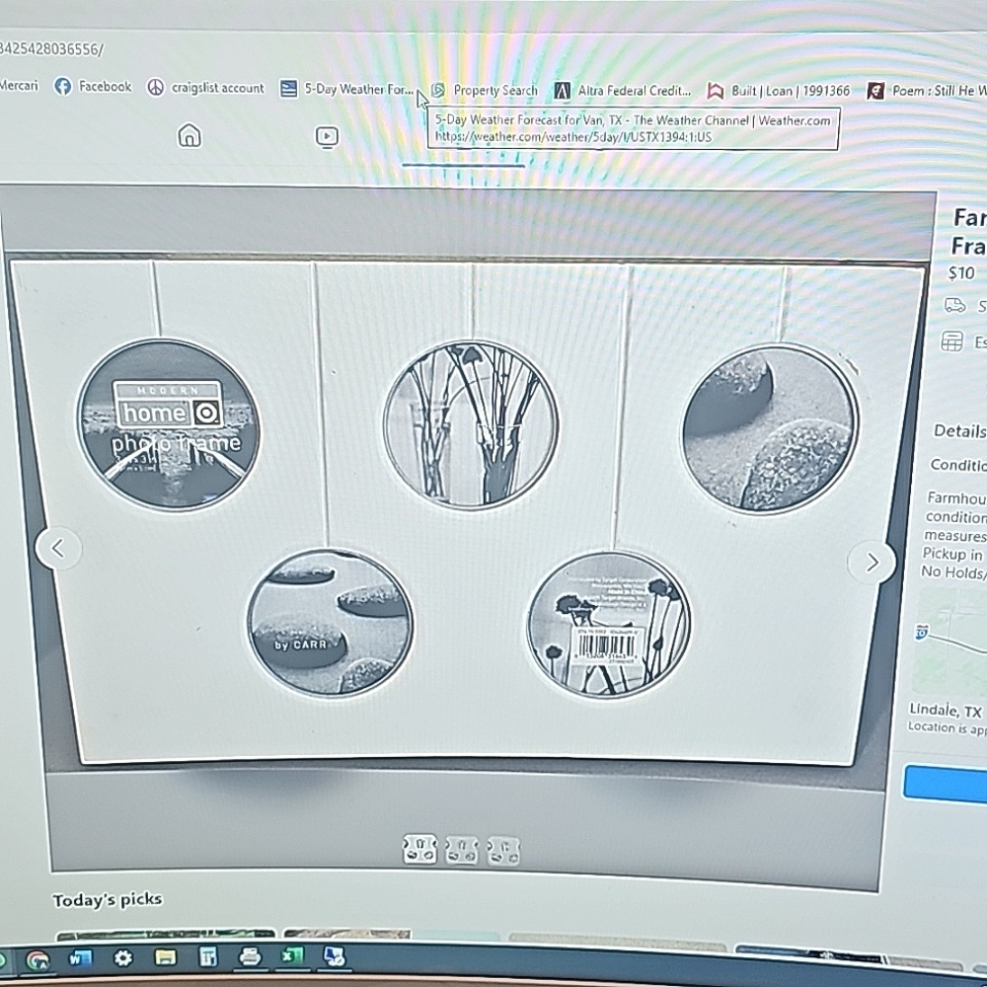The image size is (987, 987).
Task: Go to previous listing photo arrow
Action: tap(58, 549)
